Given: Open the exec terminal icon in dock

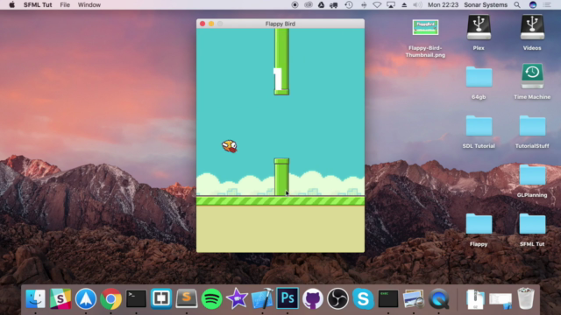Looking at the screenshot, I should pos(388,298).
